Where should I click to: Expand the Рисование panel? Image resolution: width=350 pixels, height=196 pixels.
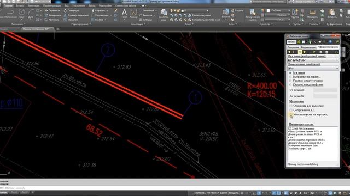click(18, 24)
